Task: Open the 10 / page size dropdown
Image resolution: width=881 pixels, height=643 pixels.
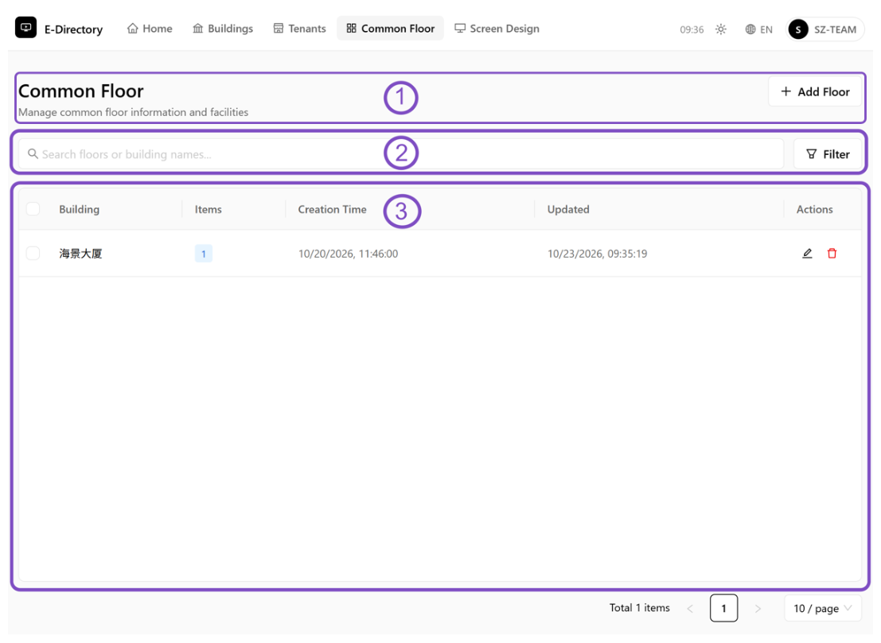Action: [823, 608]
